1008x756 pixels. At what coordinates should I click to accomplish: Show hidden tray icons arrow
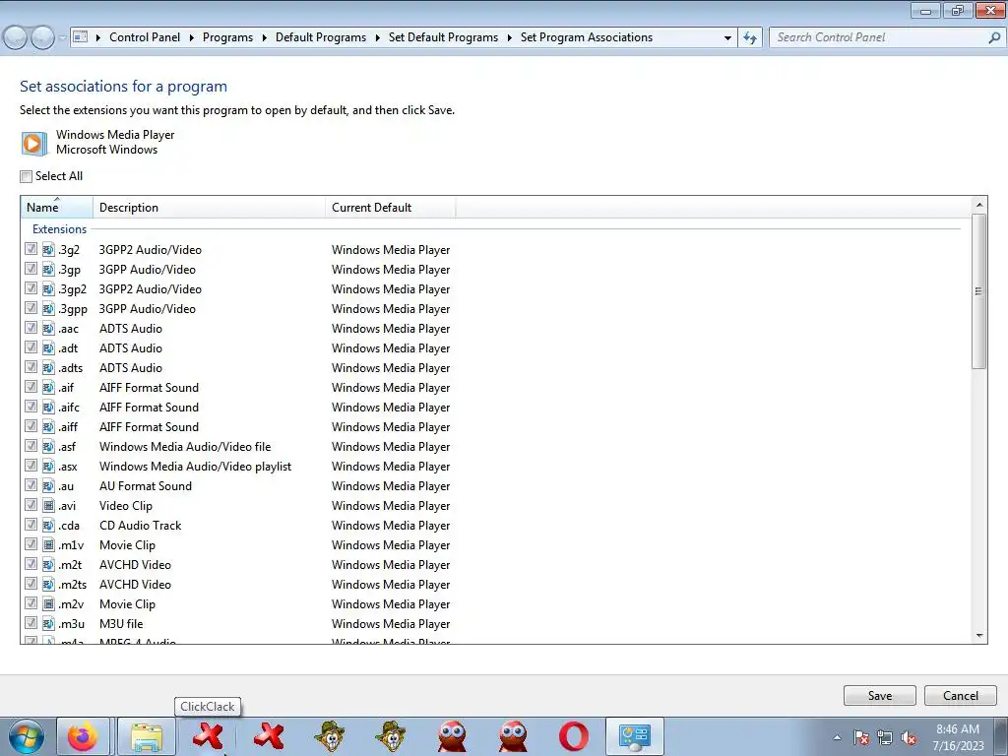click(x=837, y=738)
